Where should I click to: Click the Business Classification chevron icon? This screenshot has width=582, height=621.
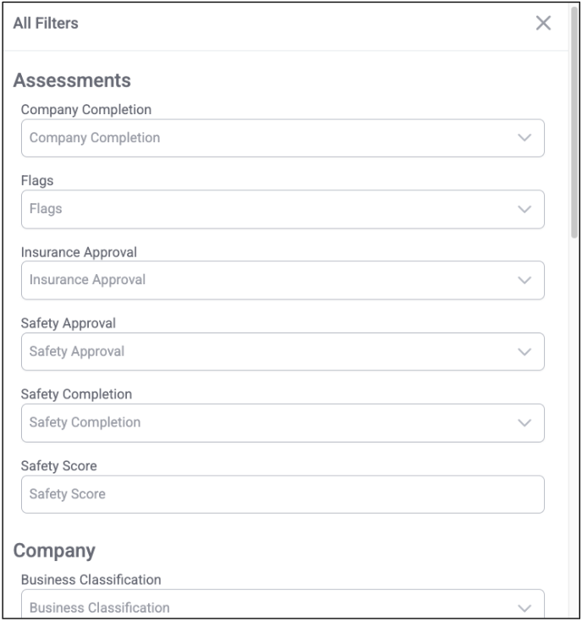524,607
